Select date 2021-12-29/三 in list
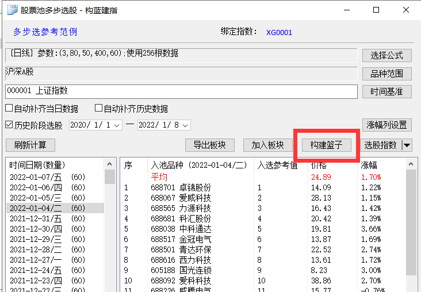This screenshot has width=421, height=292. point(55,239)
